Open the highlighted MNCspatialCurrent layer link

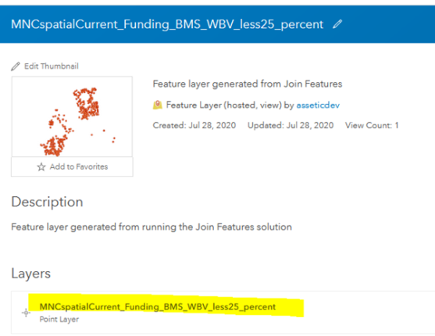pyautogui.click(x=157, y=306)
